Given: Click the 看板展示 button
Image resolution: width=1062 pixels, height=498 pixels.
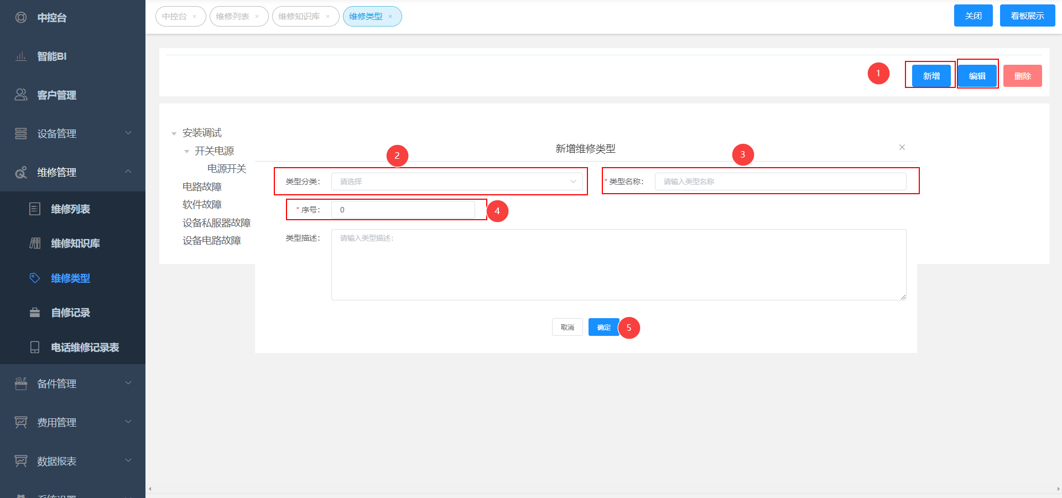Looking at the screenshot, I should pyautogui.click(x=1027, y=15).
